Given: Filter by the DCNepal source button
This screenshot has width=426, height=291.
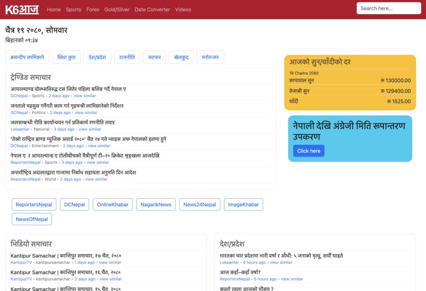Looking at the screenshot, I should (74, 204).
